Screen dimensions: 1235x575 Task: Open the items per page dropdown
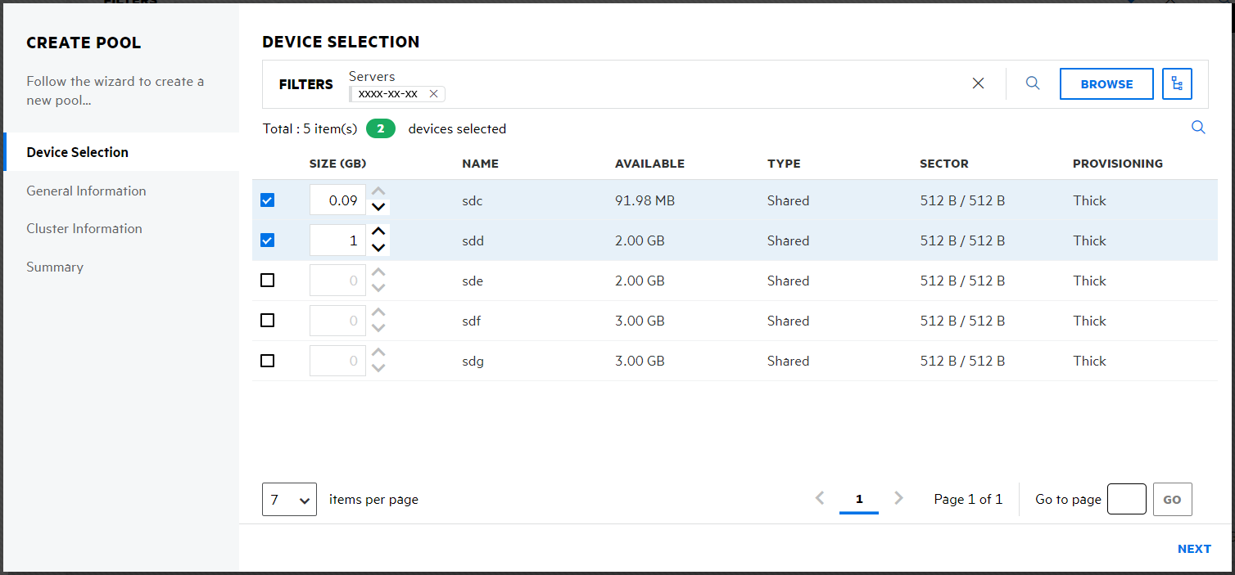pos(289,499)
